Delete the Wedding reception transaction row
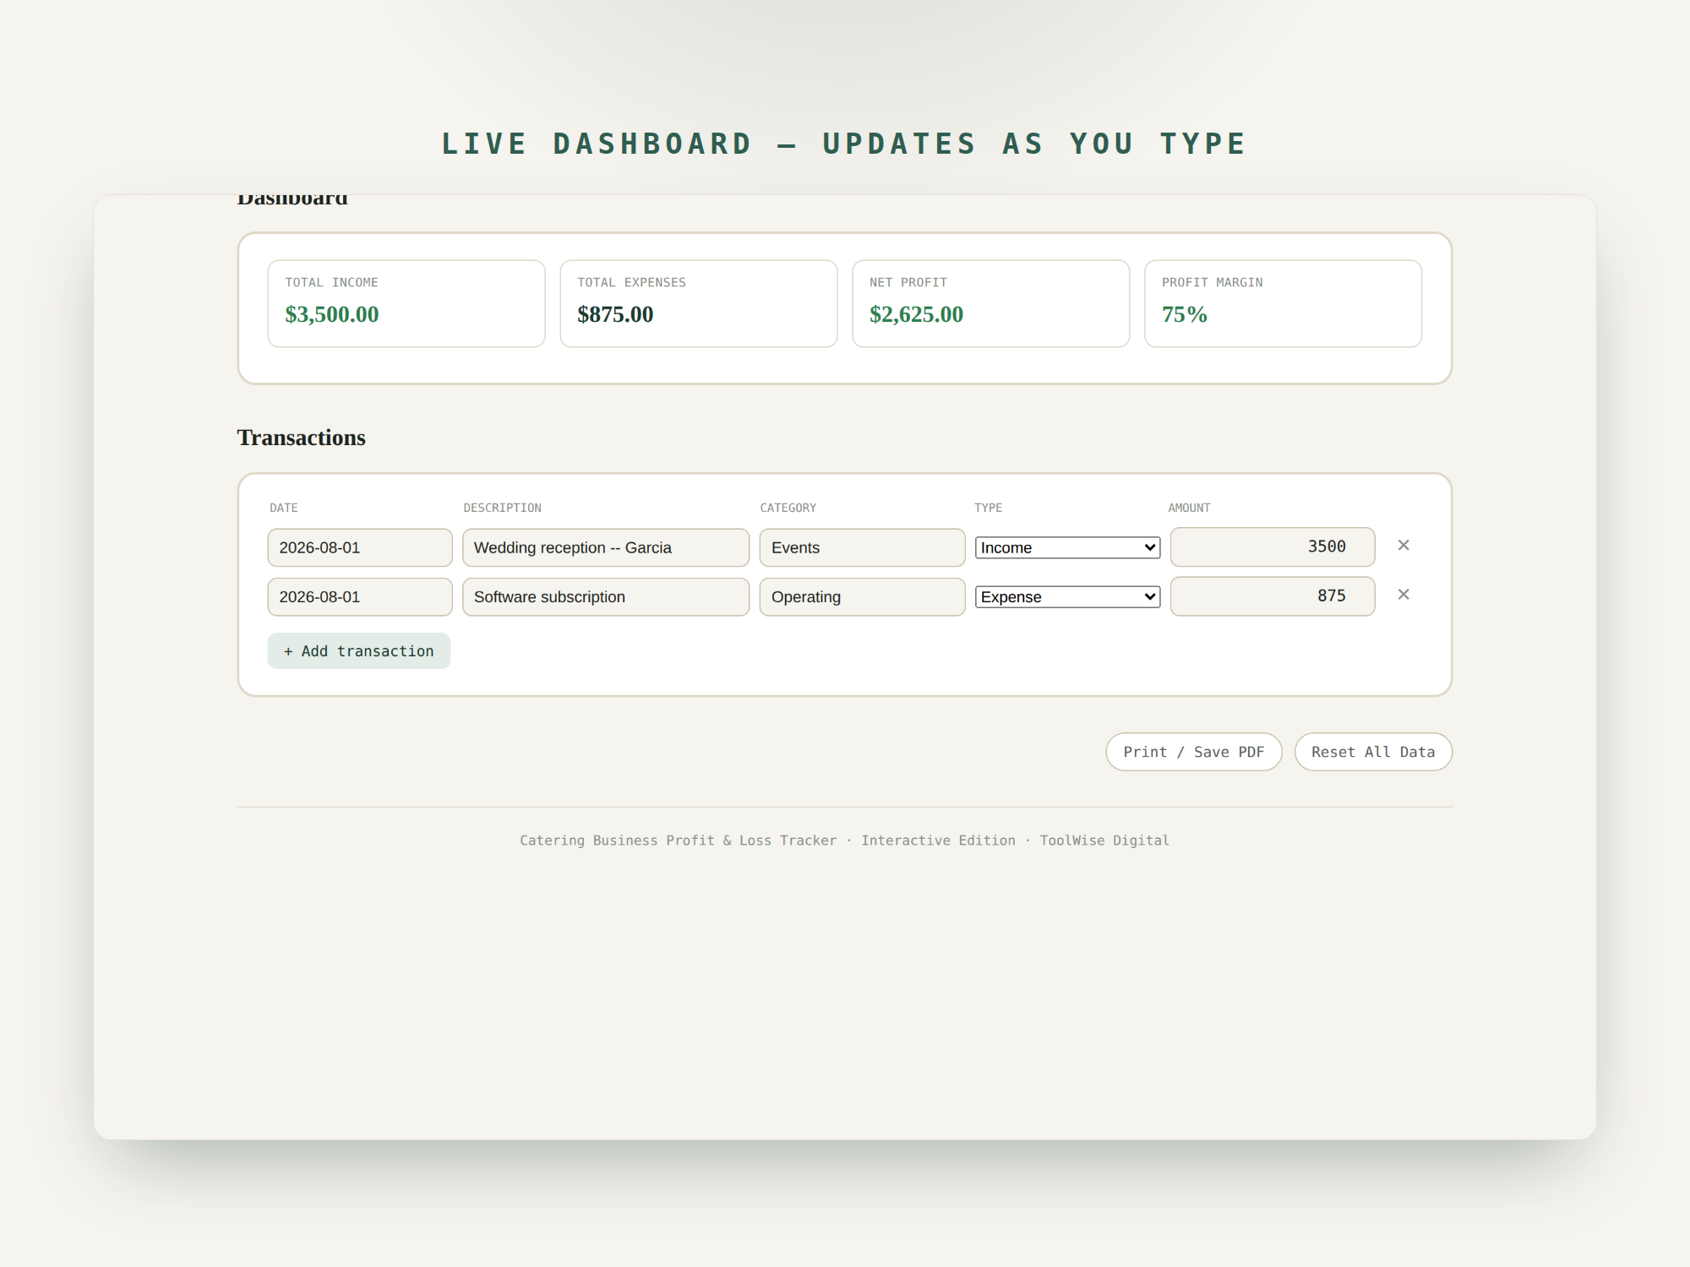1690x1267 pixels. click(x=1404, y=546)
